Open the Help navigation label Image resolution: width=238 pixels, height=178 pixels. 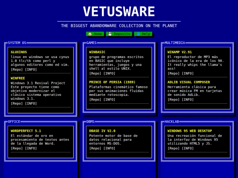(146, 34)
